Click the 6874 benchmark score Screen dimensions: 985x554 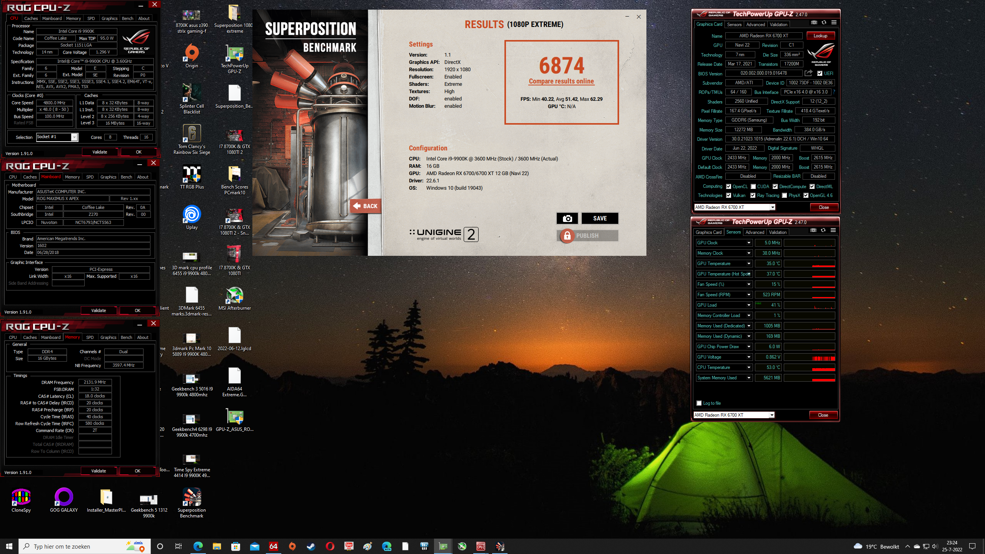[561, 65]
